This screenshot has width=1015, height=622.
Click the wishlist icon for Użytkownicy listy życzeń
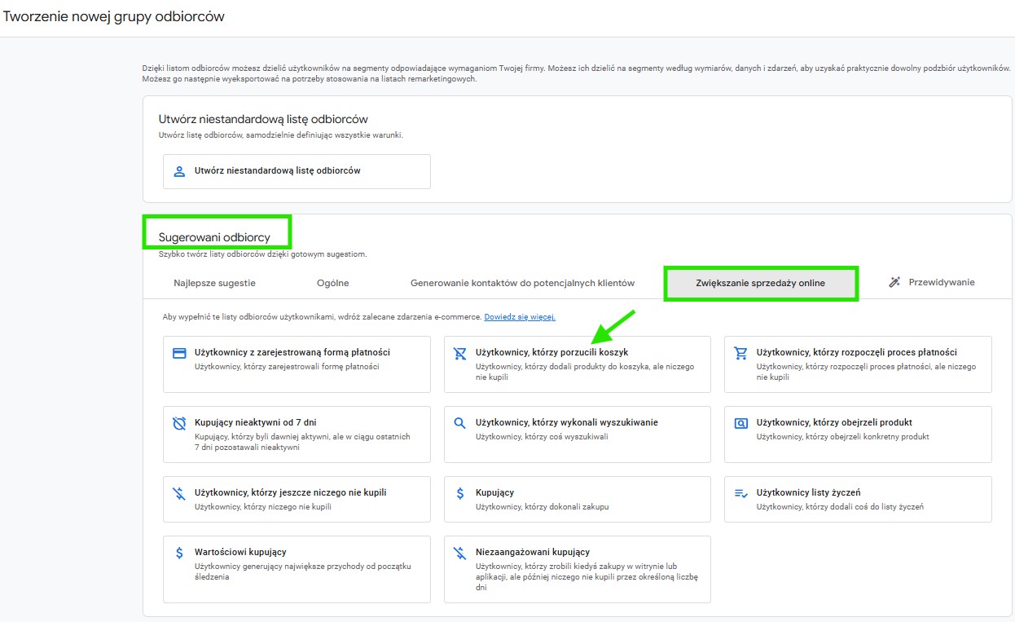click(x=740, y=493)
